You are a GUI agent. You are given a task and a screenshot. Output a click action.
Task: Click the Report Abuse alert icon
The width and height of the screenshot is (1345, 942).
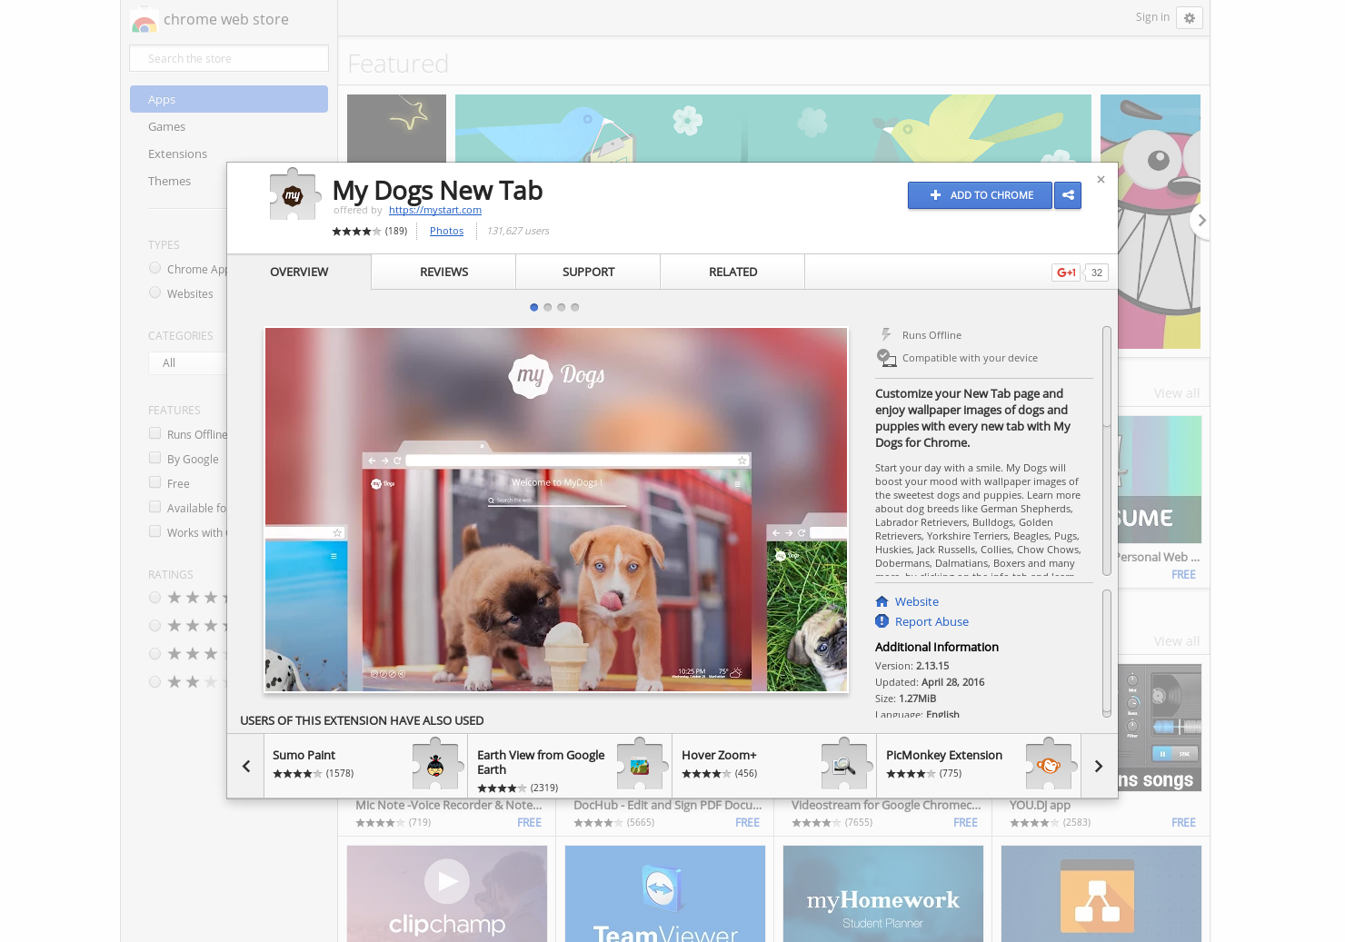pos(882,621)
